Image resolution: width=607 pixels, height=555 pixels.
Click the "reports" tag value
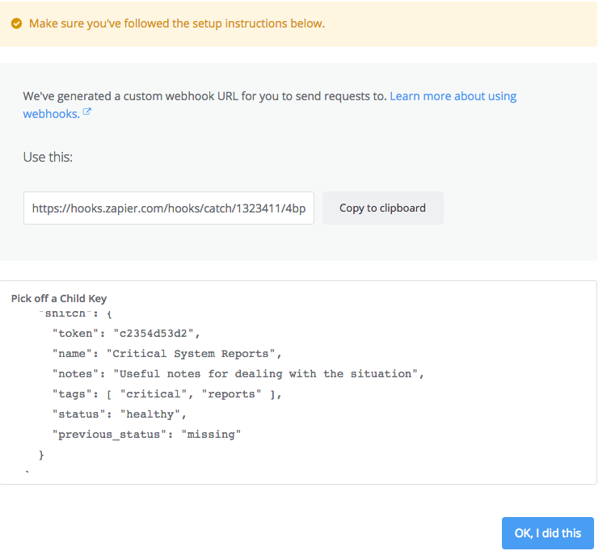click(231, 393)
